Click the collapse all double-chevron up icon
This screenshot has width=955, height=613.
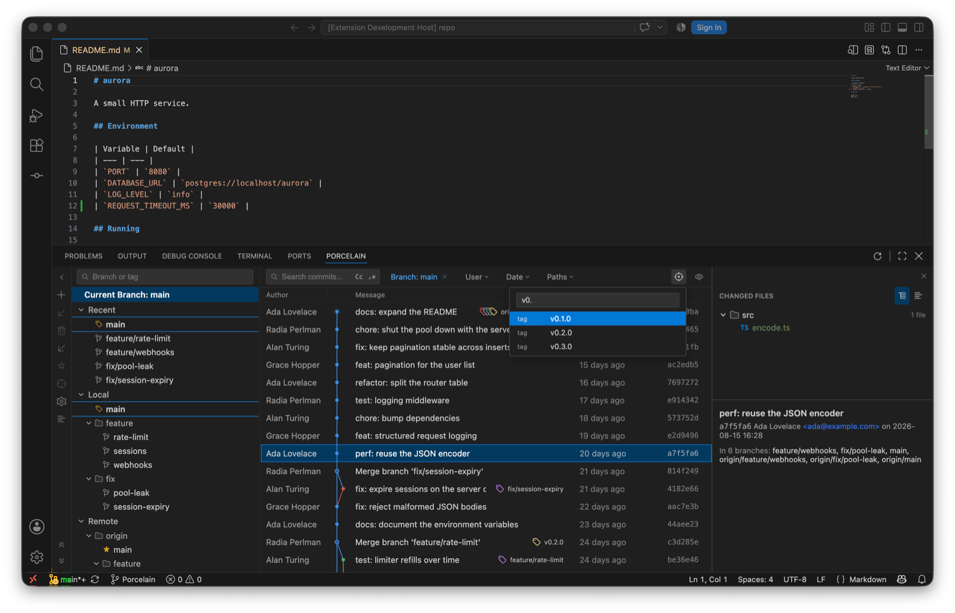click(x=61, y=544)
